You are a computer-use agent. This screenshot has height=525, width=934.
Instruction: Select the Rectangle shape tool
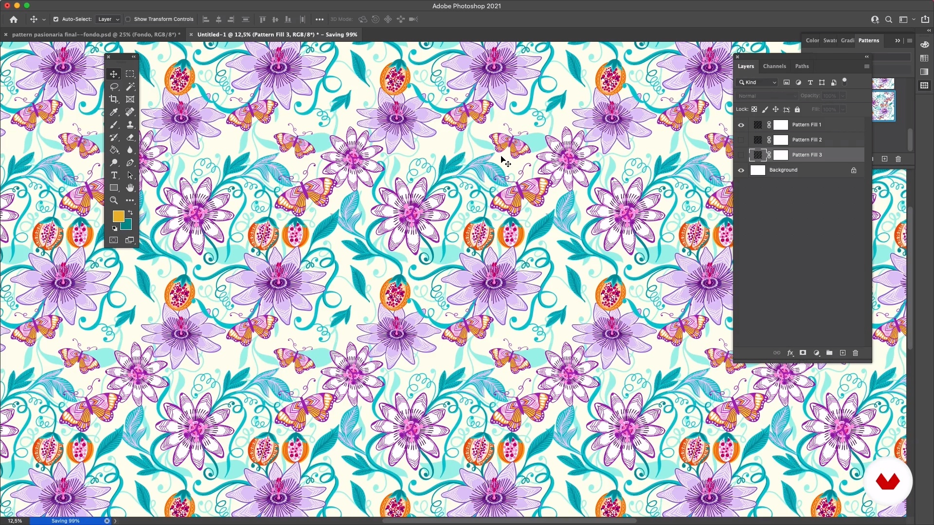pyautogui.click(x=113, y=188)
